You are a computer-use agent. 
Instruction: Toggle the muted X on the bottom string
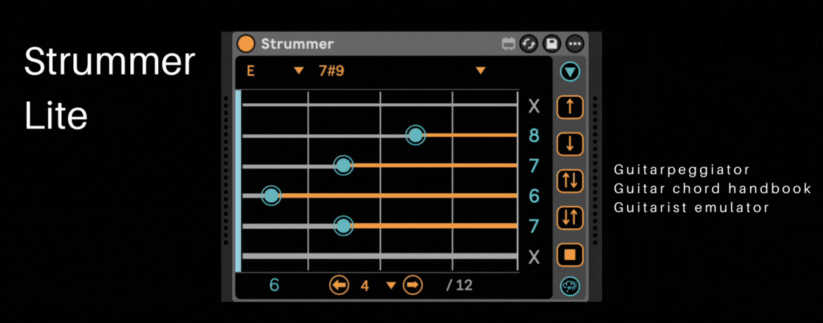(x=534, y=257)
